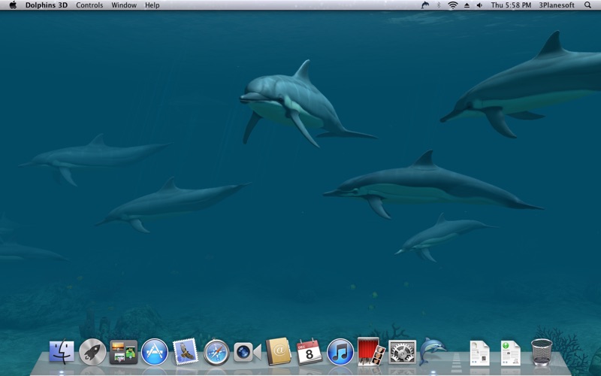This screenshot has height=376, width=601.
Task: Open the document stack with green badge
Action: (x=511, y=353)
